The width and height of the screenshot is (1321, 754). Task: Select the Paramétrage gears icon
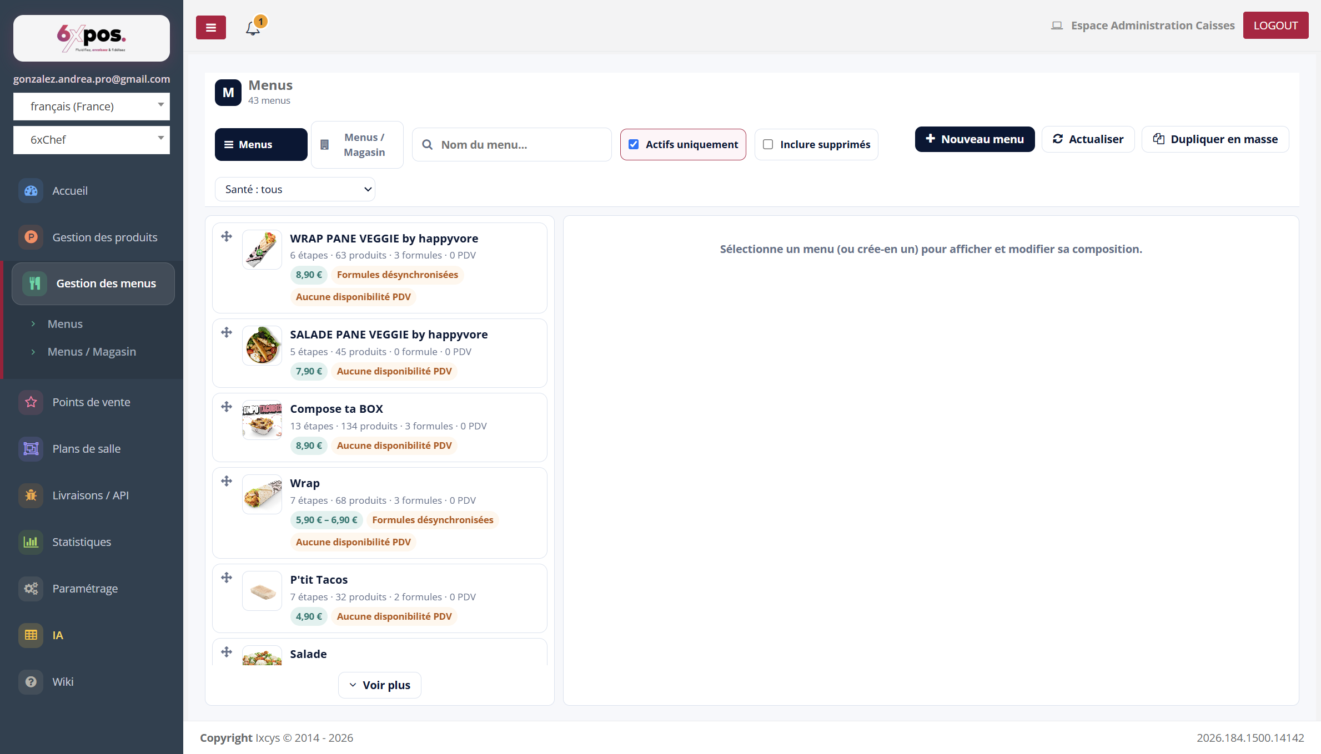(x=31, y=589)
